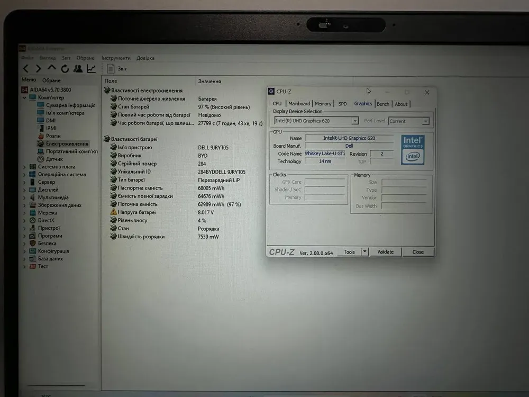Expand the Системна плата tree node
The height and width of the screenshot is (397, 529).
[24, 167]
